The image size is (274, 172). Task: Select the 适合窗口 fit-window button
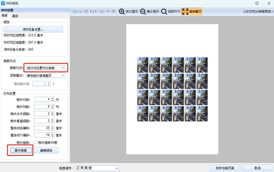point(192,12)
